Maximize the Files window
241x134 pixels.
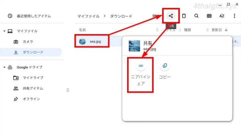pos(228,4)
